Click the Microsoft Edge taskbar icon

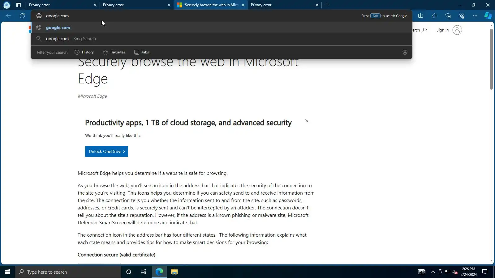coord(159,272)
